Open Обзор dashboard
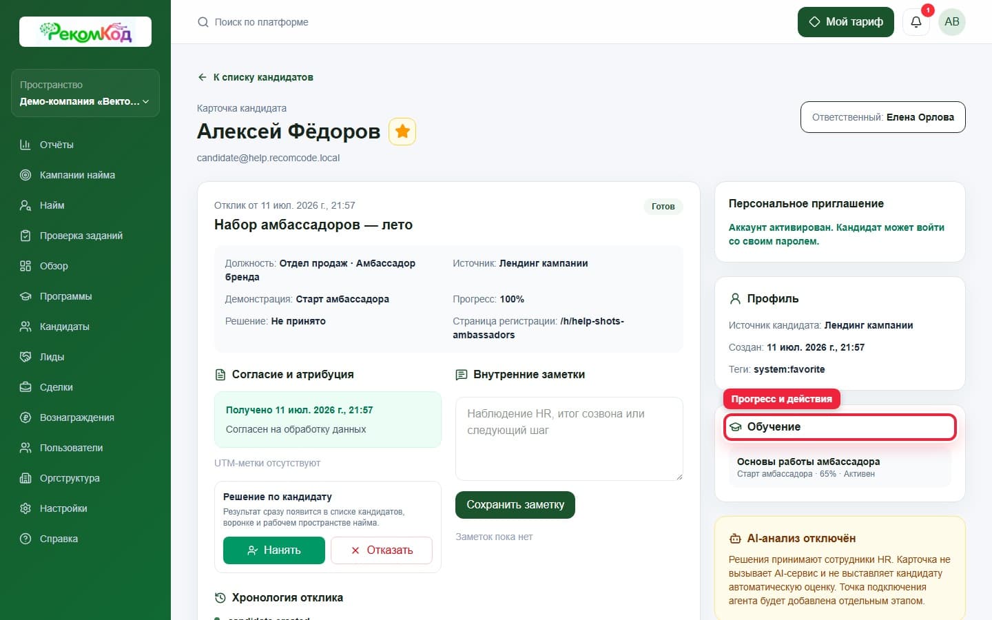The image size is (992, 620). tap(85, 266)
